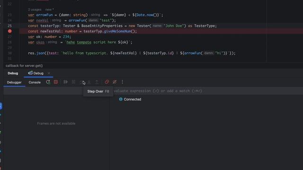Open the View Breakpoints dialog
The width and height of the screenshot is (303, 170).
pyautogui.click(x=107, y=82)
